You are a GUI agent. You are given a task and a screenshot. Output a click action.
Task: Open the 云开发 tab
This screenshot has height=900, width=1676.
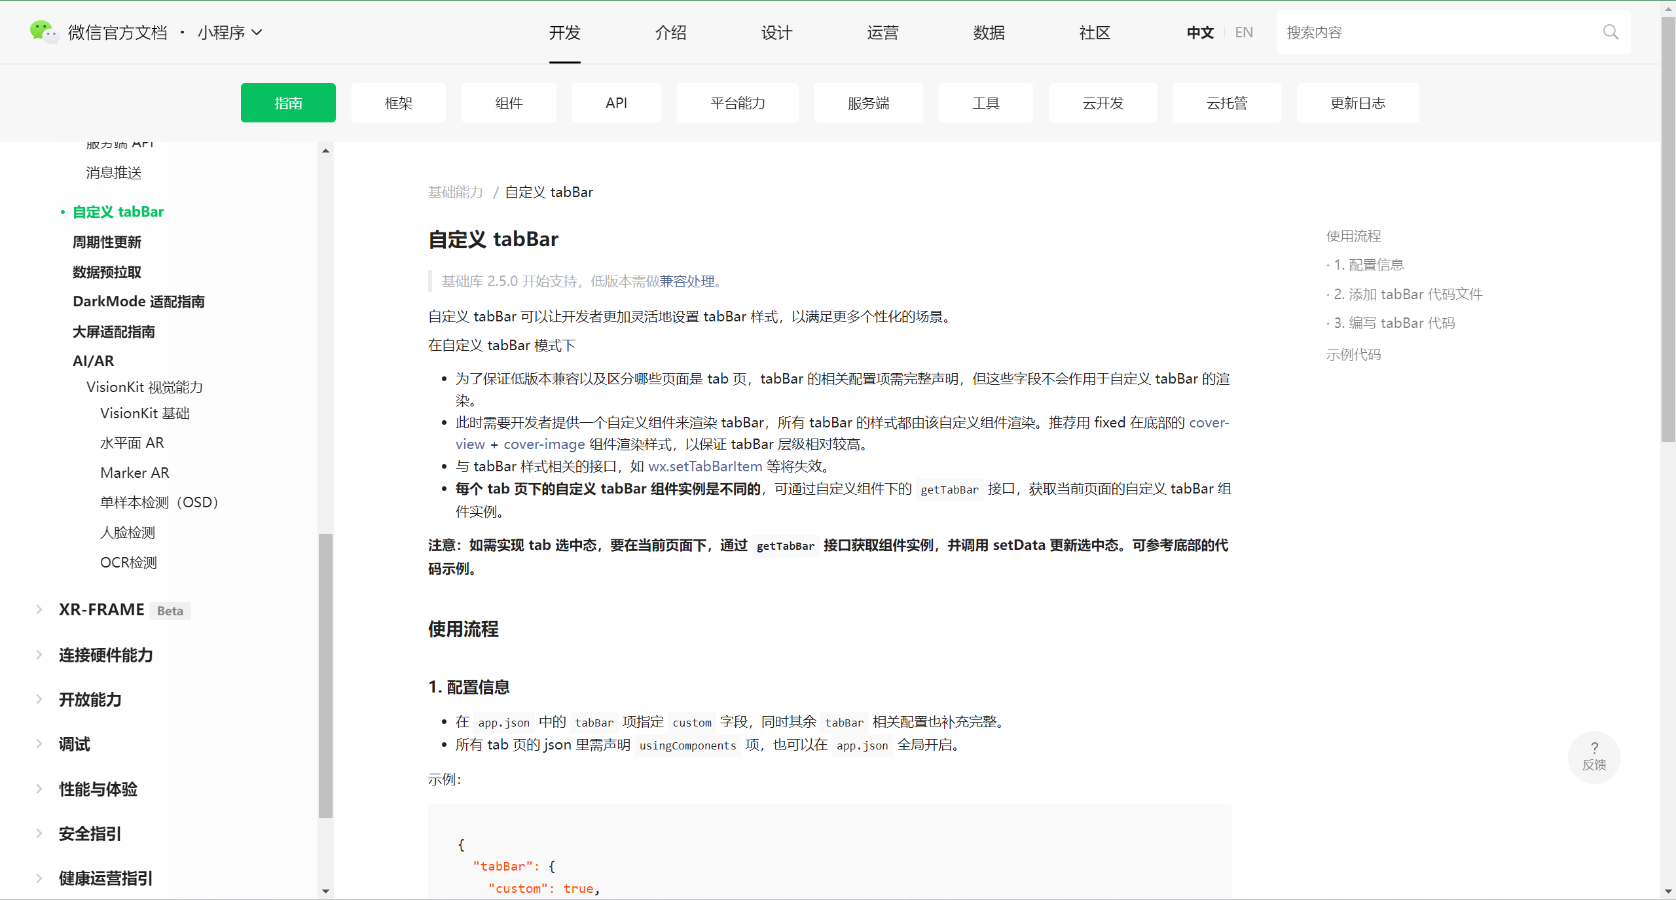tap(1103, 103)
